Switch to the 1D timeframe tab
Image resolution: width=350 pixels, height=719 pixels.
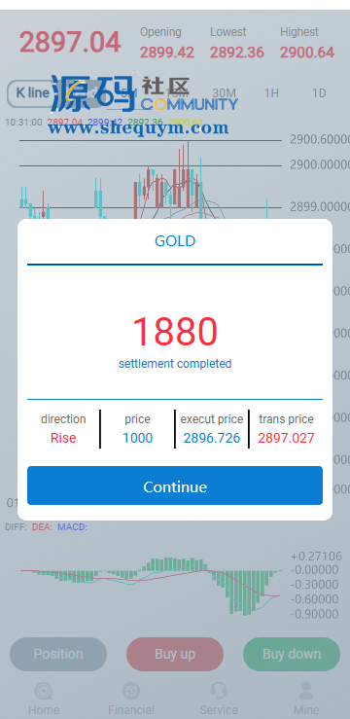pos(319,93)
